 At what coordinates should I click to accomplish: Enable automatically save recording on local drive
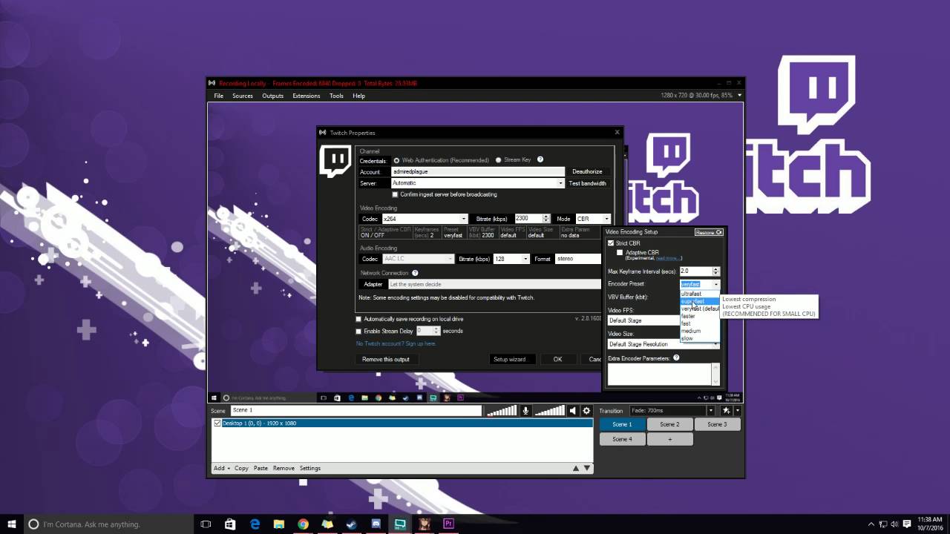pos(358,320)
